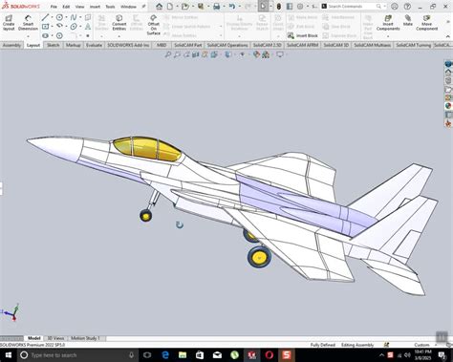Click the Home icon in title bar
Viewport: 453px width, 362px height.
[x=159, y=6]
